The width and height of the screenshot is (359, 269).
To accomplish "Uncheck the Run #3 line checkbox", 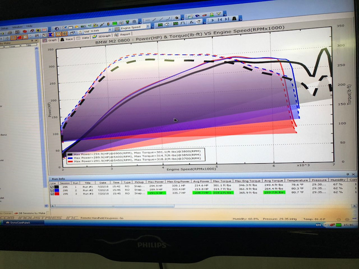I will click(x=52, y=194).
